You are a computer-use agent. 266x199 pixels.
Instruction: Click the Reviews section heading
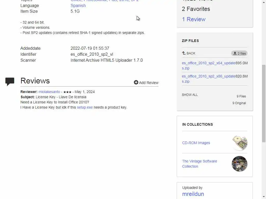pos(35,81)
